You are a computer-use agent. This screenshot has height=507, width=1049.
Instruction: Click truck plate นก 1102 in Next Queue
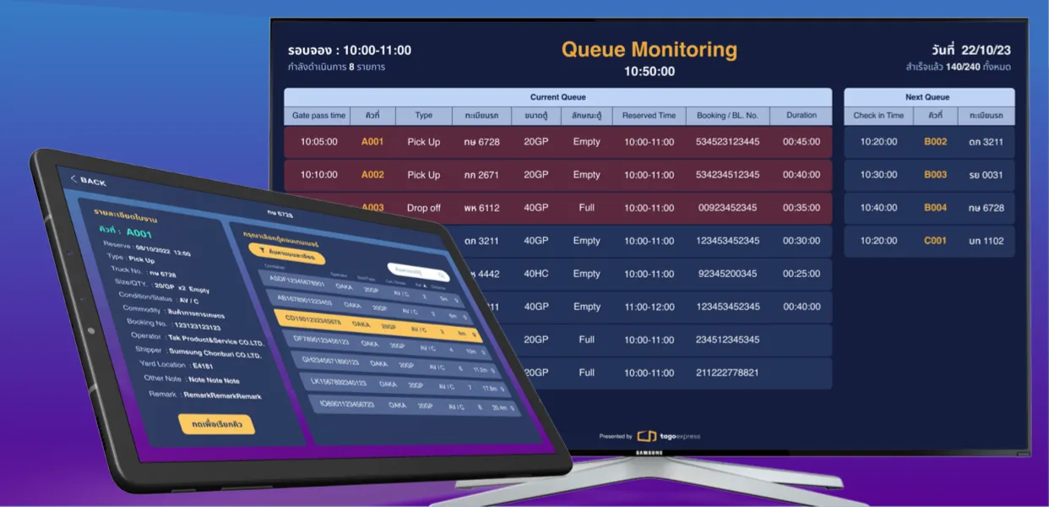pyautogui.click(x=986, y=241)
